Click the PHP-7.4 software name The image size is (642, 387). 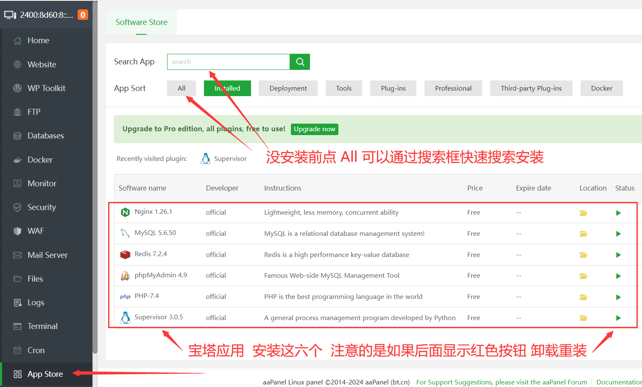pyautogui.click(x=147, y=296)
